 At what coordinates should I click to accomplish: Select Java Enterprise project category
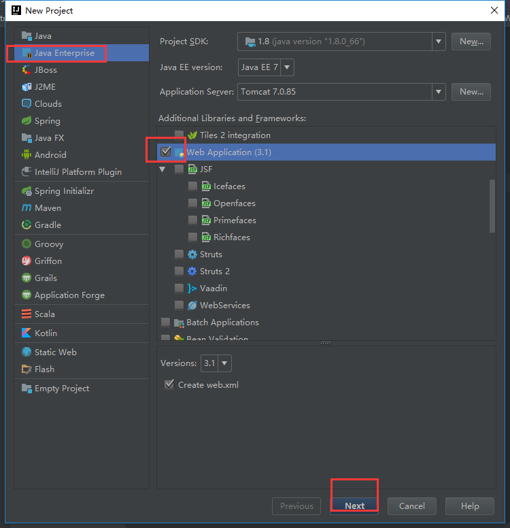(82, 53)
